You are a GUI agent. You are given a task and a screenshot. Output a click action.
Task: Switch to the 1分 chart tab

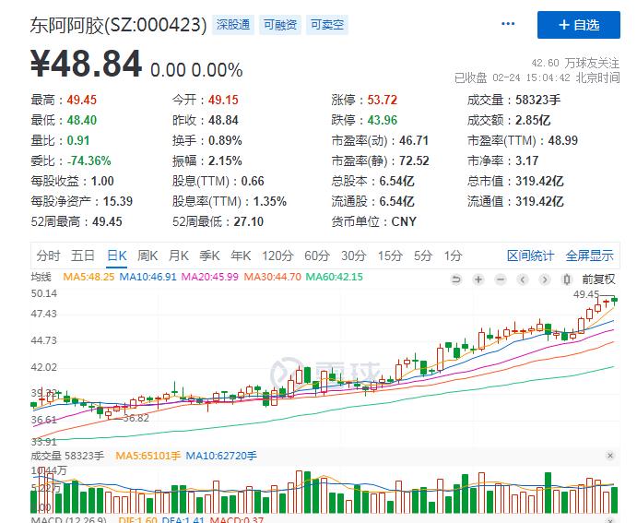(x=453, y=256)
